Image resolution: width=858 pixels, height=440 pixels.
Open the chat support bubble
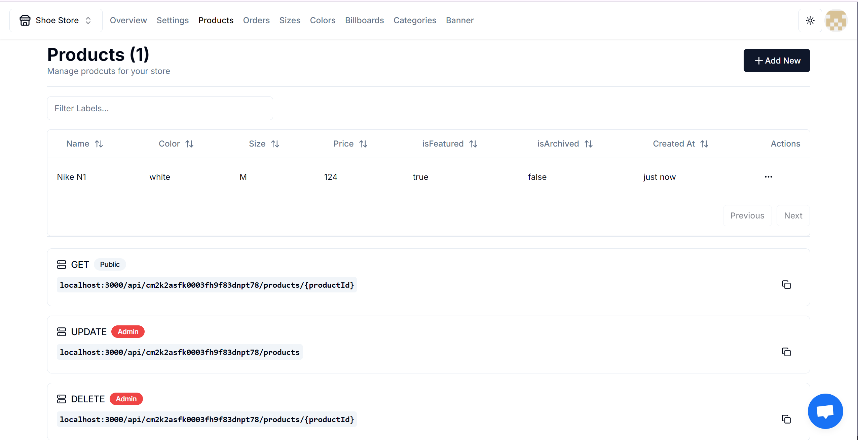coord(825,411)
